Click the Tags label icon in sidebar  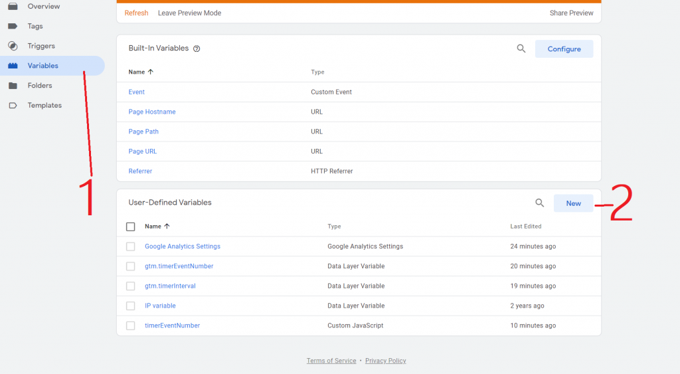click(x=13, y=26)
